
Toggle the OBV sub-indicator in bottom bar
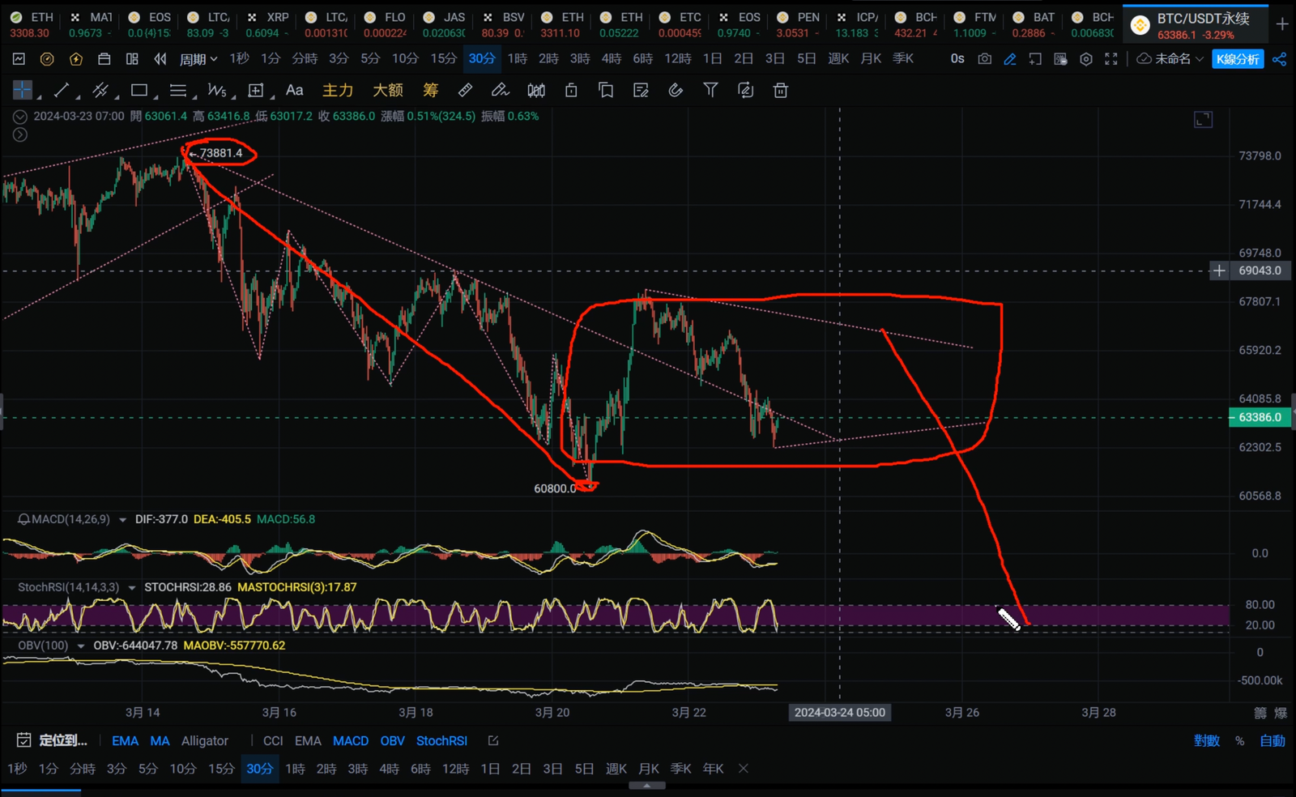tap(392, 740)
